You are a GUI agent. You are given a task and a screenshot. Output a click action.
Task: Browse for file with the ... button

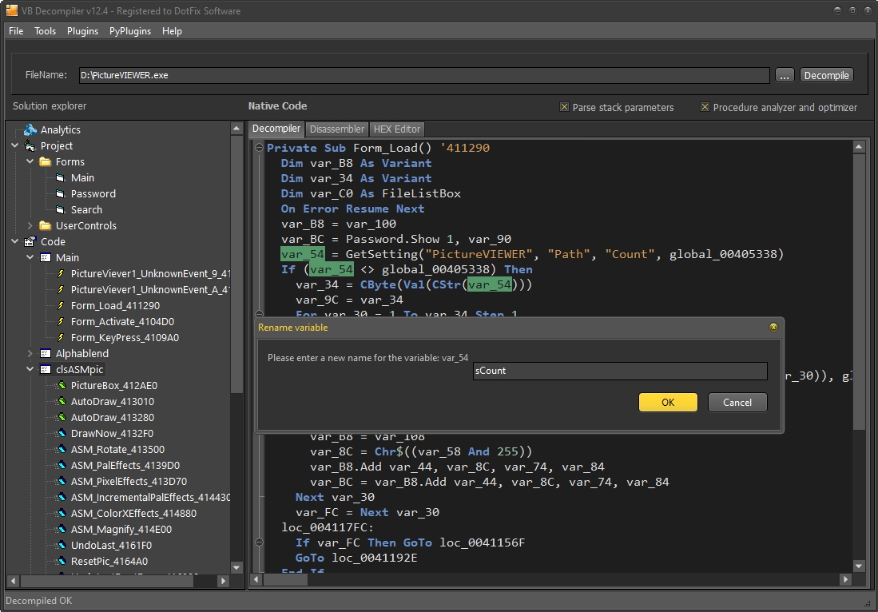pos(785,76)
